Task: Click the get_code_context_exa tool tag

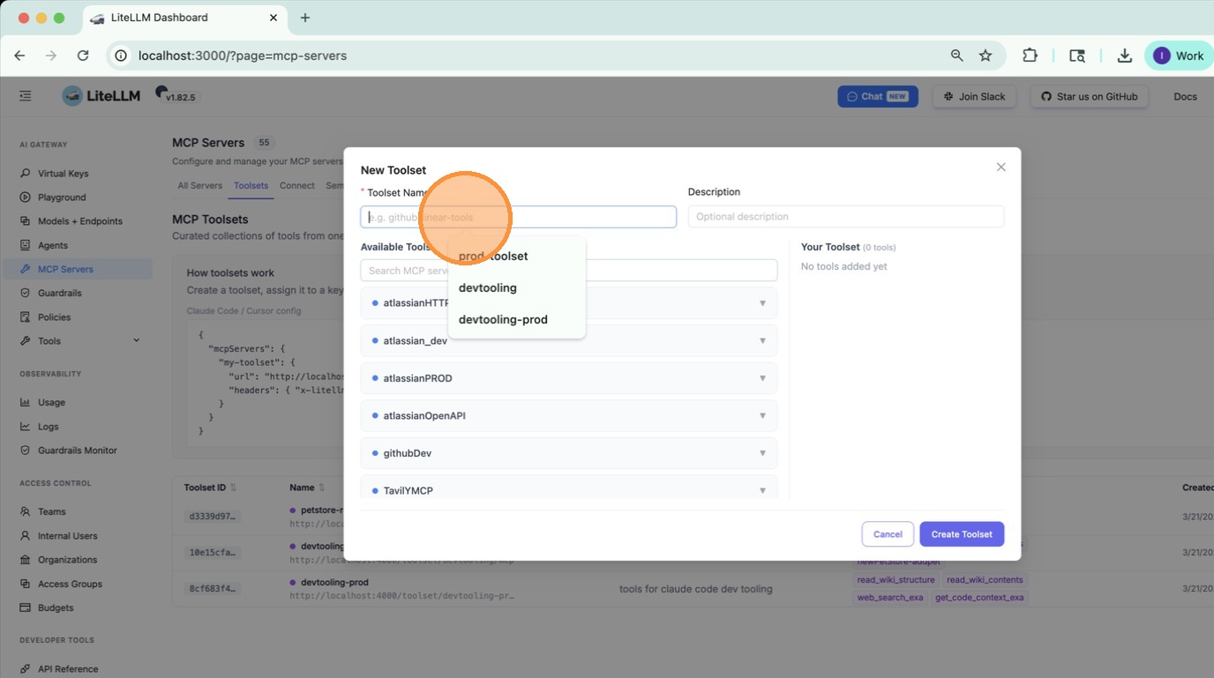Action: (x=979, y=598)
